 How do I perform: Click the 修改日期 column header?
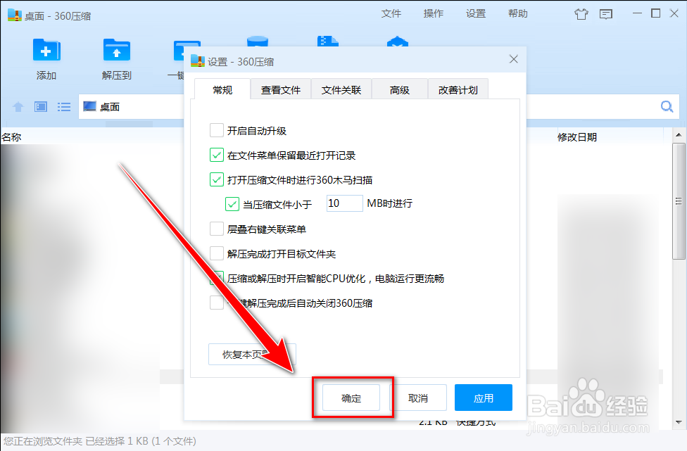point(577,137)
